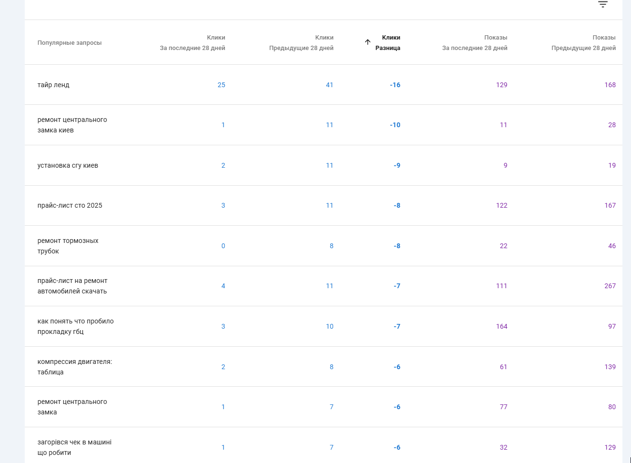Open the 'установка сгу киев' query
The width and height of the screenshot is (631, 463).
coord(68,165)
